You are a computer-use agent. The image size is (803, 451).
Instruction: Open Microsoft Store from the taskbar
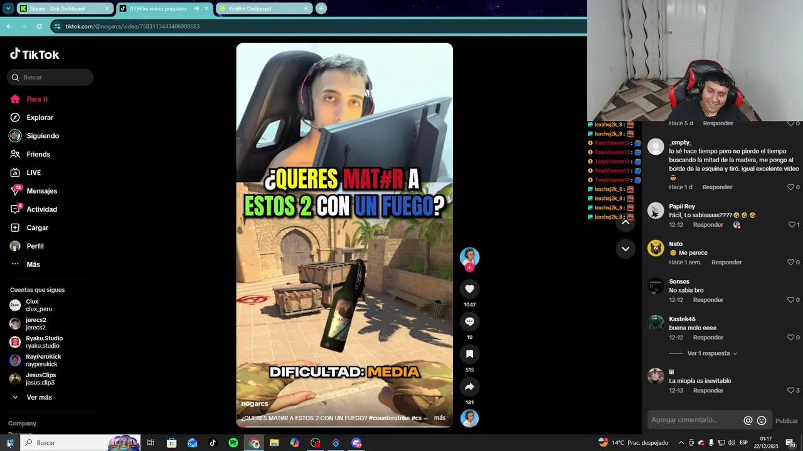[x=171, y=443]
